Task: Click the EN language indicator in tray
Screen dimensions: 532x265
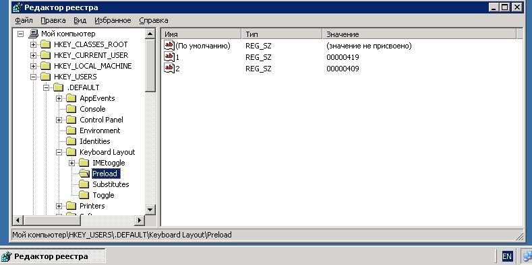Action: (x=507, y=256)
